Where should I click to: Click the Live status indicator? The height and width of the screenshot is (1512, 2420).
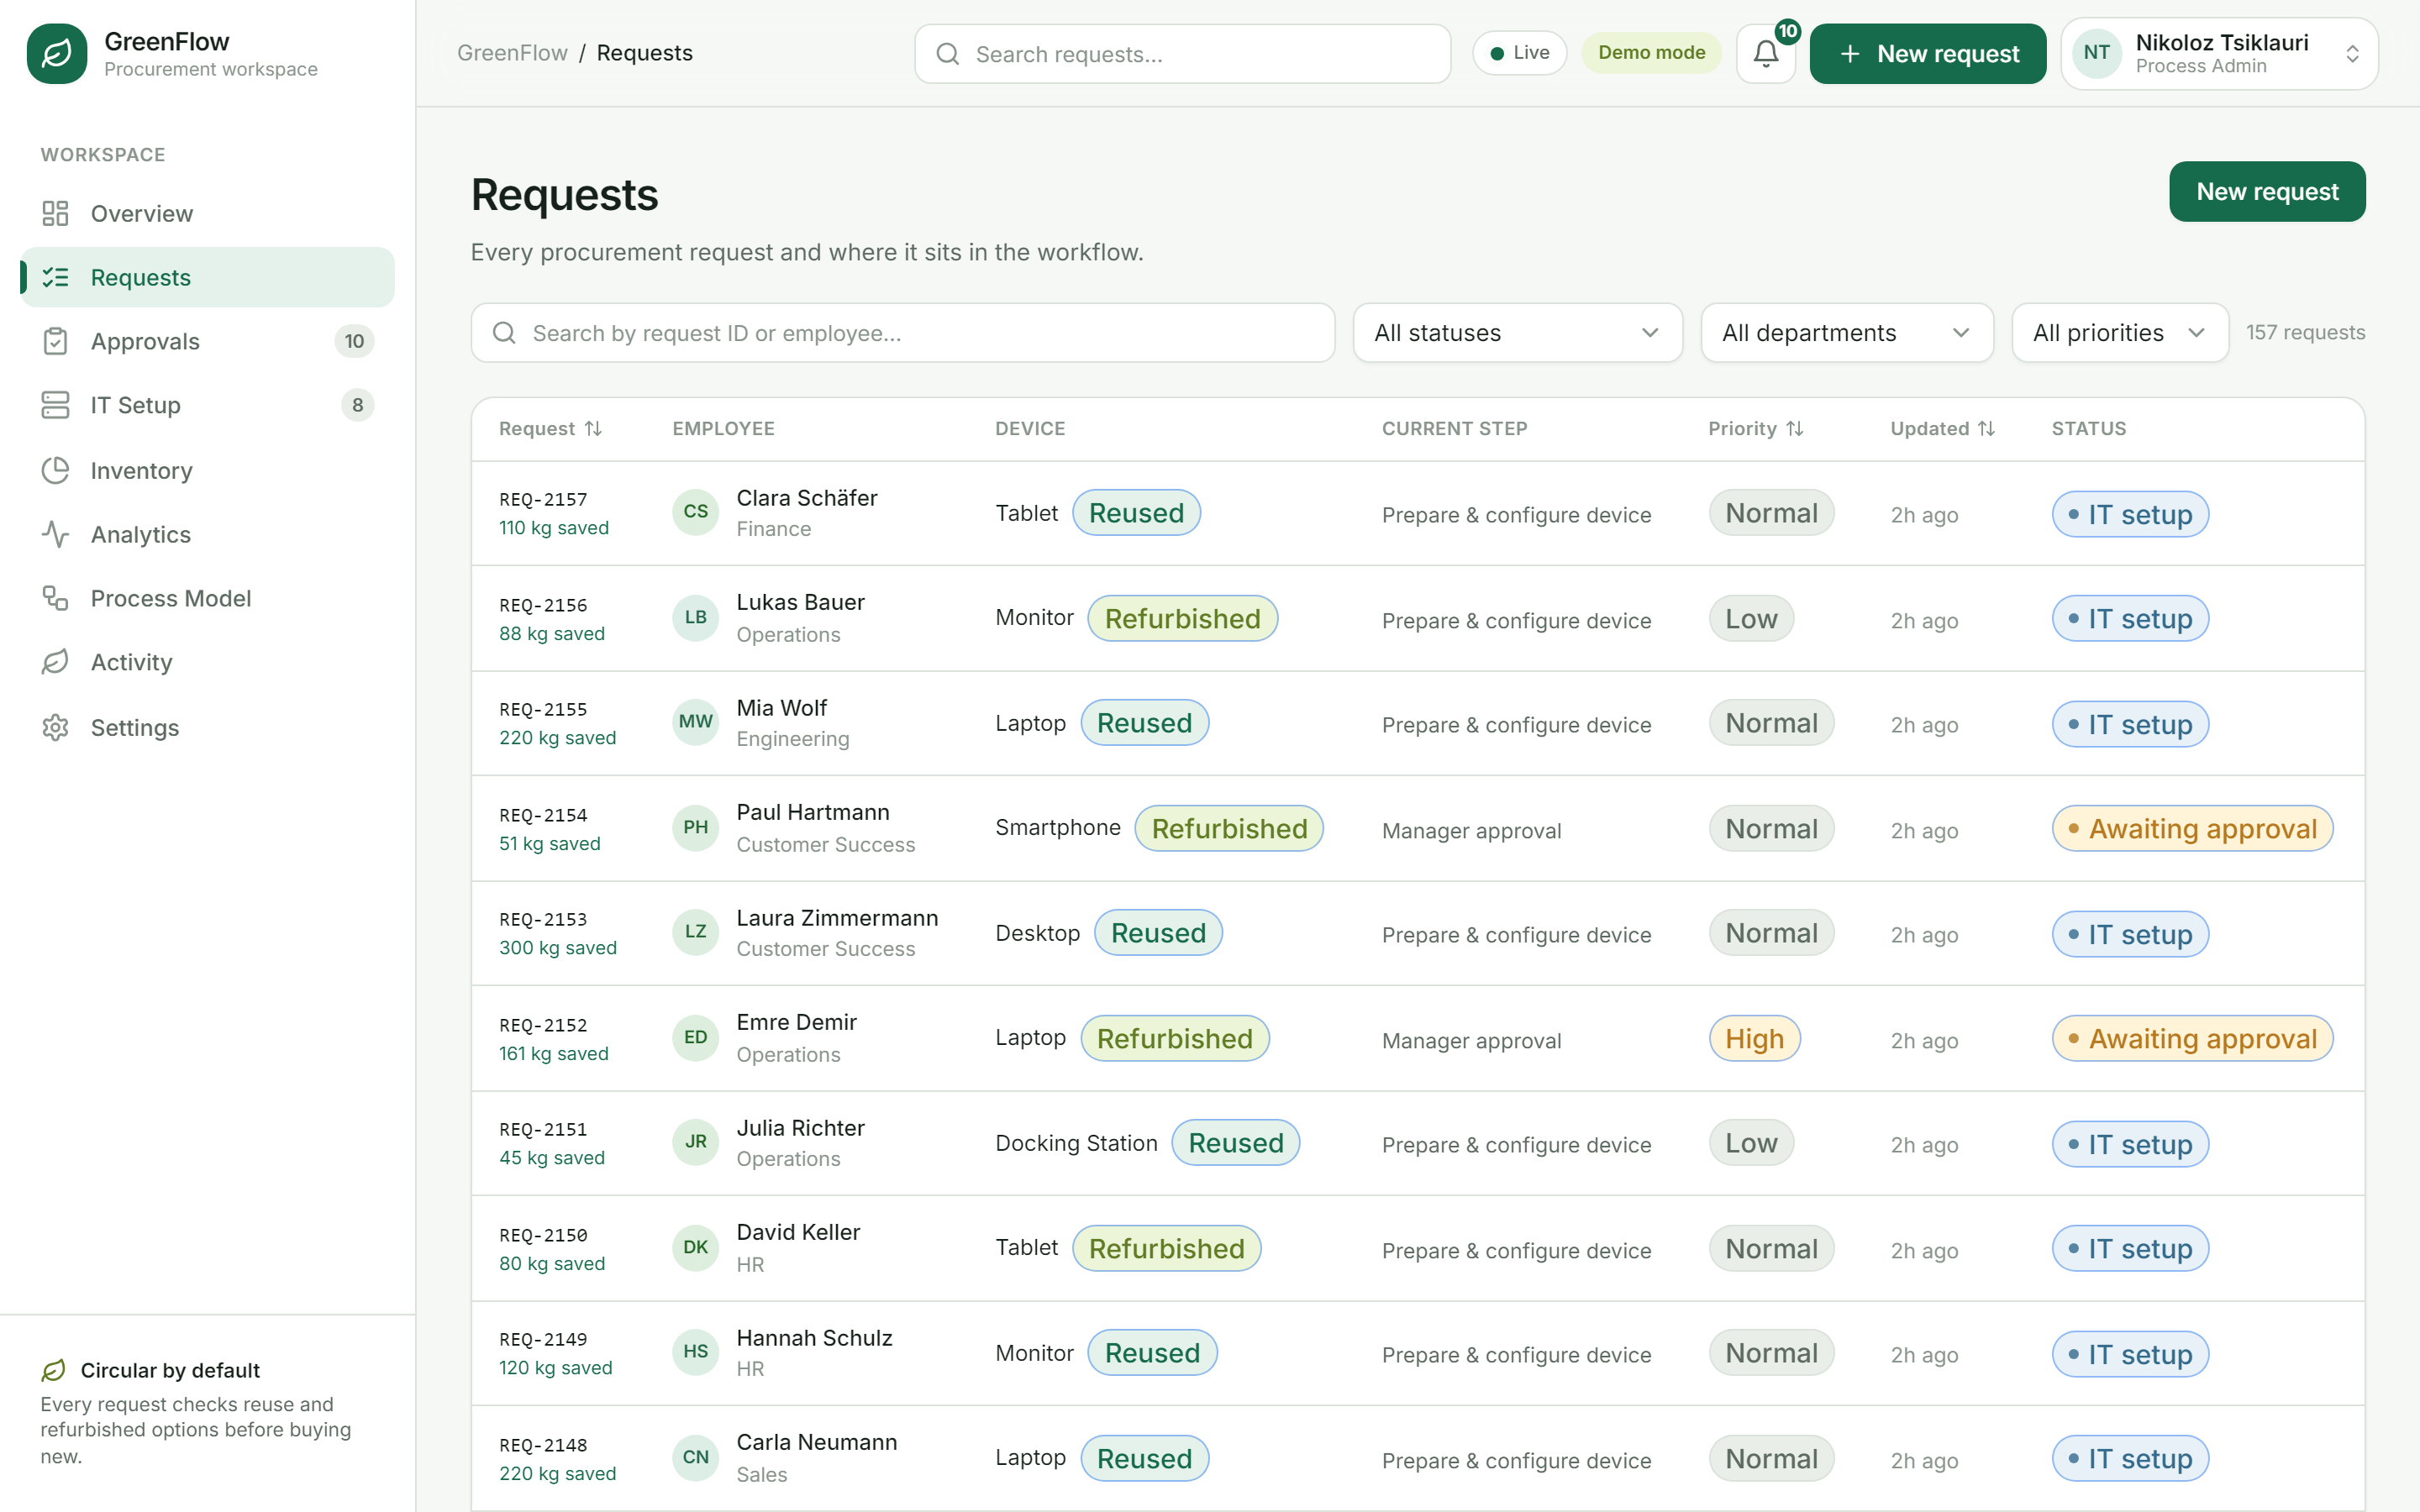(x=1519, y=53)
